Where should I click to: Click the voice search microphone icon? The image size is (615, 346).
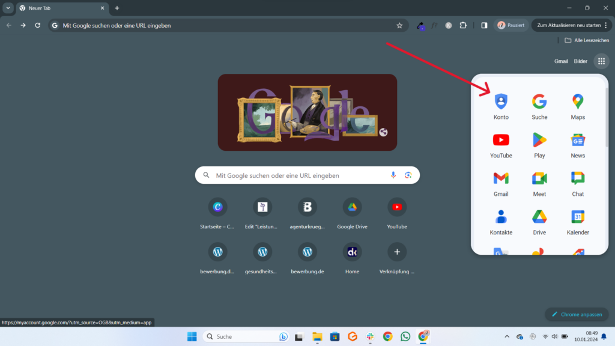click(x=393, y=175)
